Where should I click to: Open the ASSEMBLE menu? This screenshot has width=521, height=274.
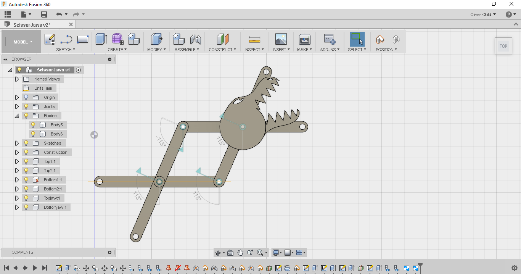tap(187, 50)
